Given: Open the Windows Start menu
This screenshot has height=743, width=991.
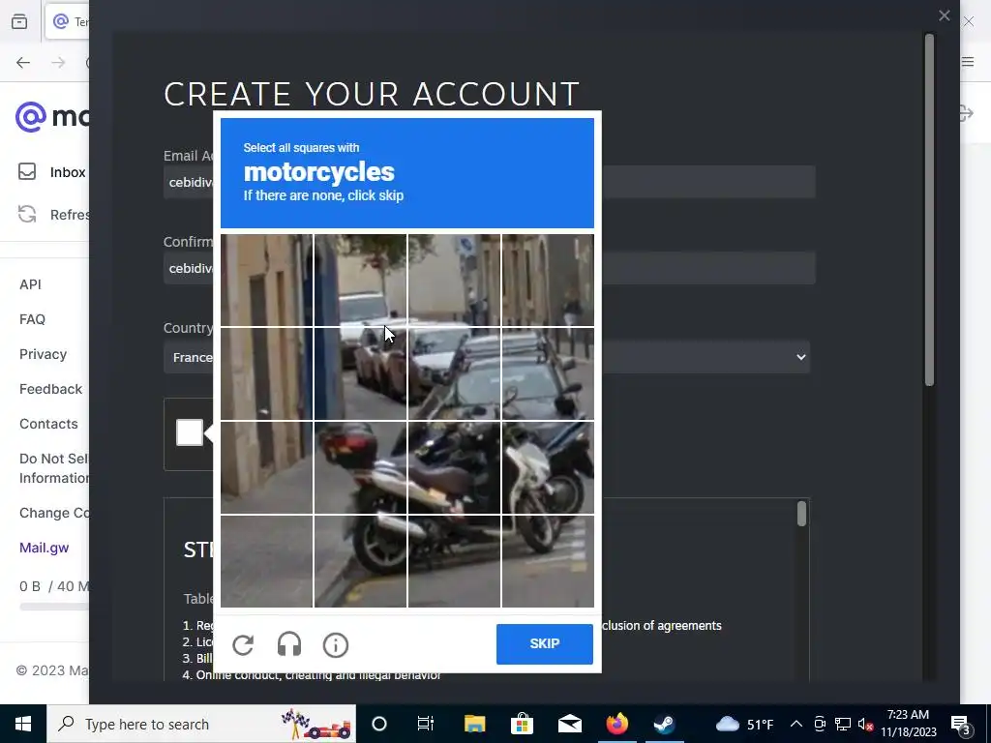Looking at the screenshot, I should pyautogui.click(x=23, y=724).
